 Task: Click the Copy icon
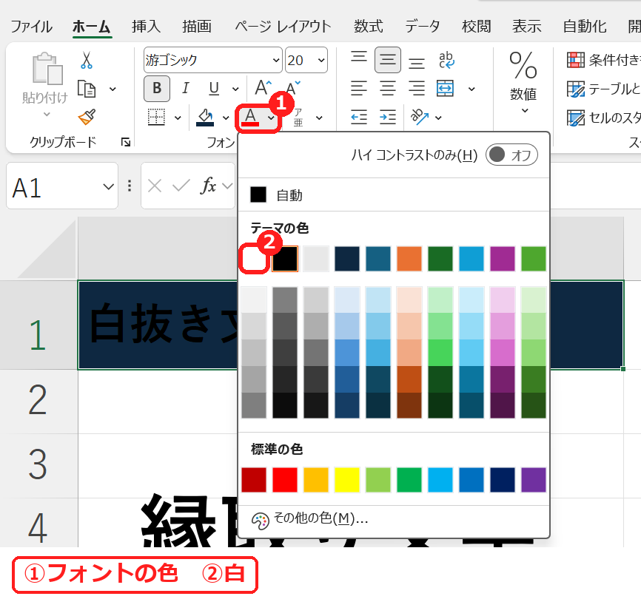tap(87, 89)
